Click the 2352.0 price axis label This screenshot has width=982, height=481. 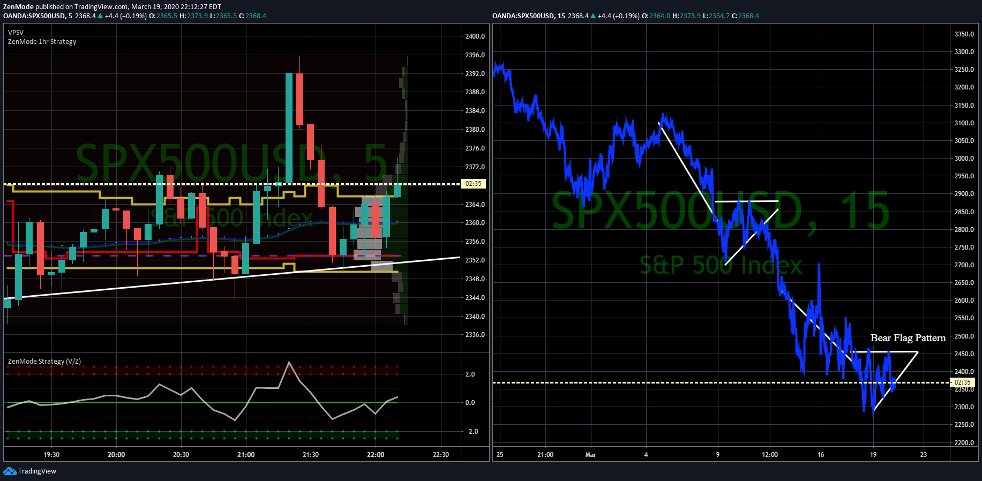pyautogui.click(x=475, y=260)
